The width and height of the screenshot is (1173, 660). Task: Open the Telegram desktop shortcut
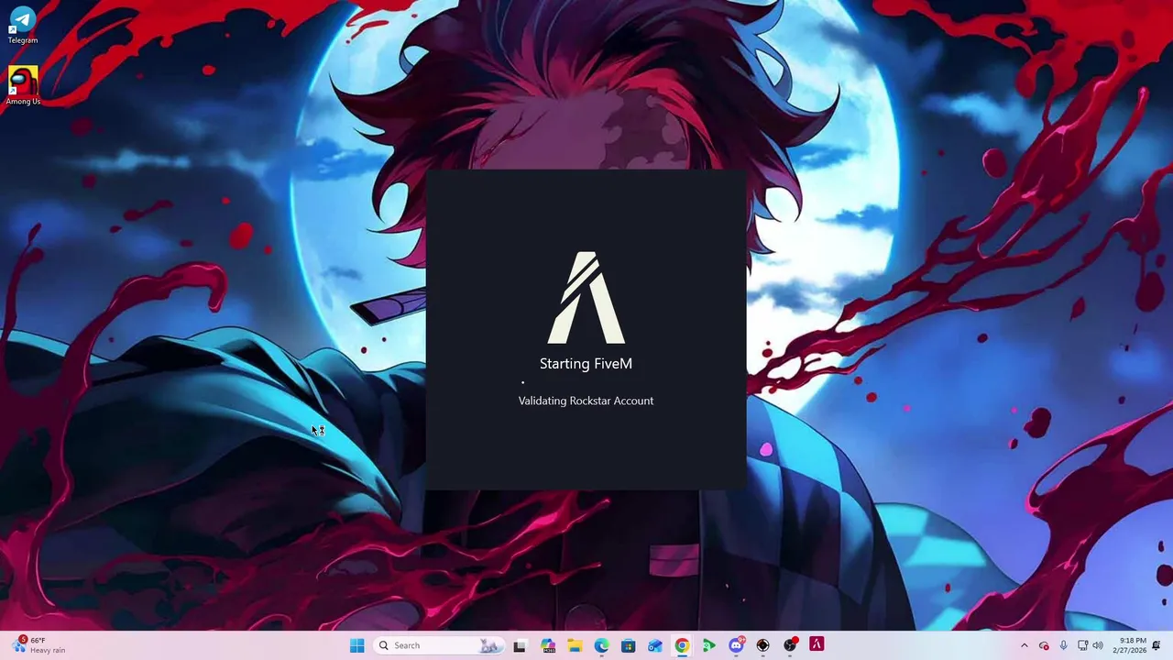(23, 25)
